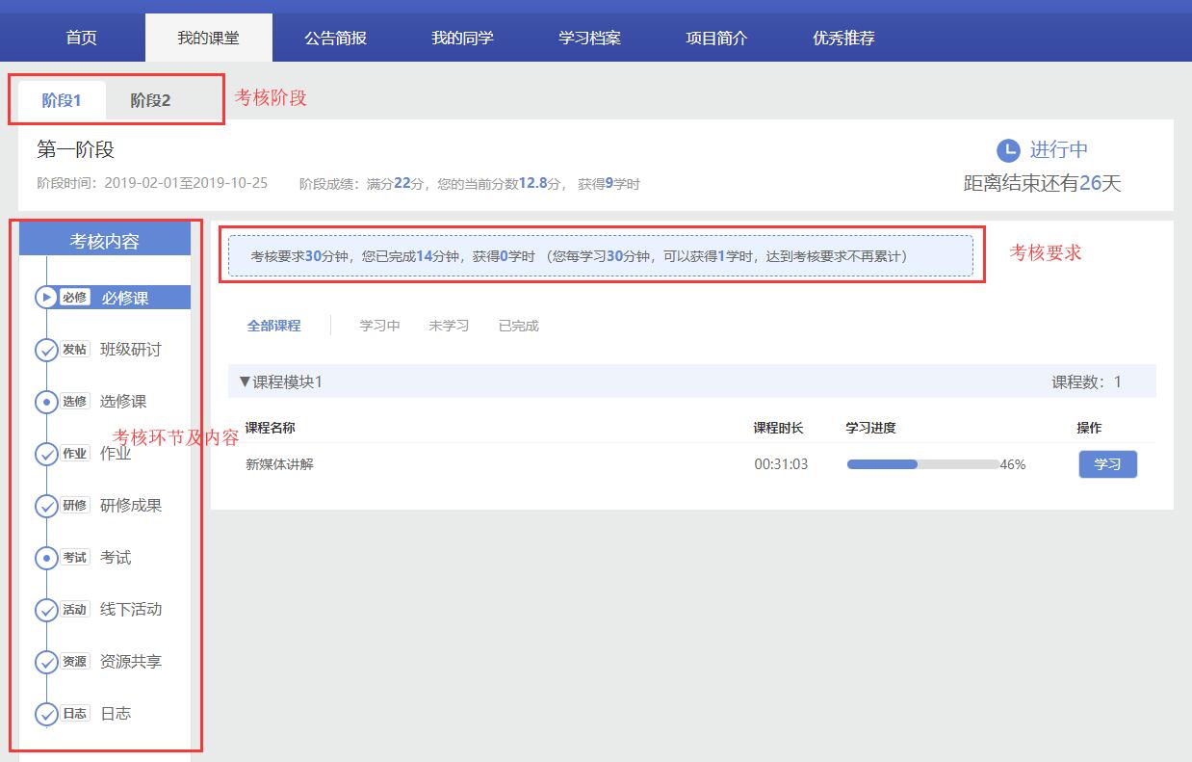The image size is (1192, 762).
Task: Click the course name 新媒体讲解
Action: [x=279, y=464]
